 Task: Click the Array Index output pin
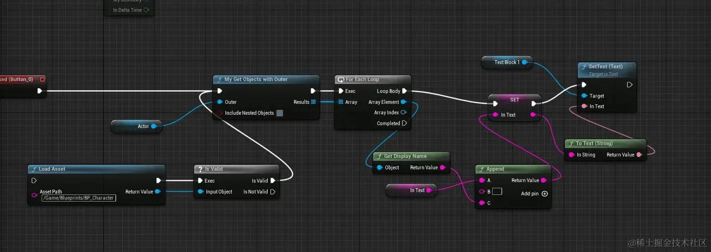pyautogui.click(x=404, y=113)
